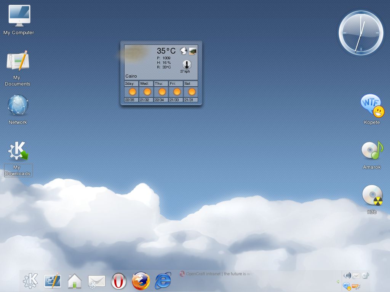Click the desktop editor icon with pencil in panel

pos(53,281)
